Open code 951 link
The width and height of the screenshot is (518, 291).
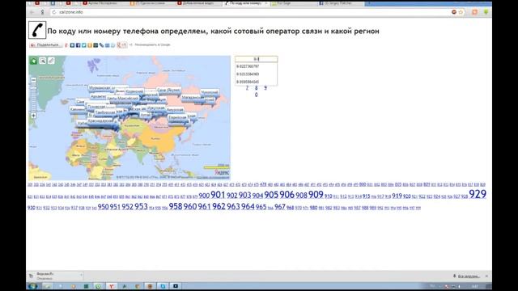pyautogui.click(x=115, y=207)
